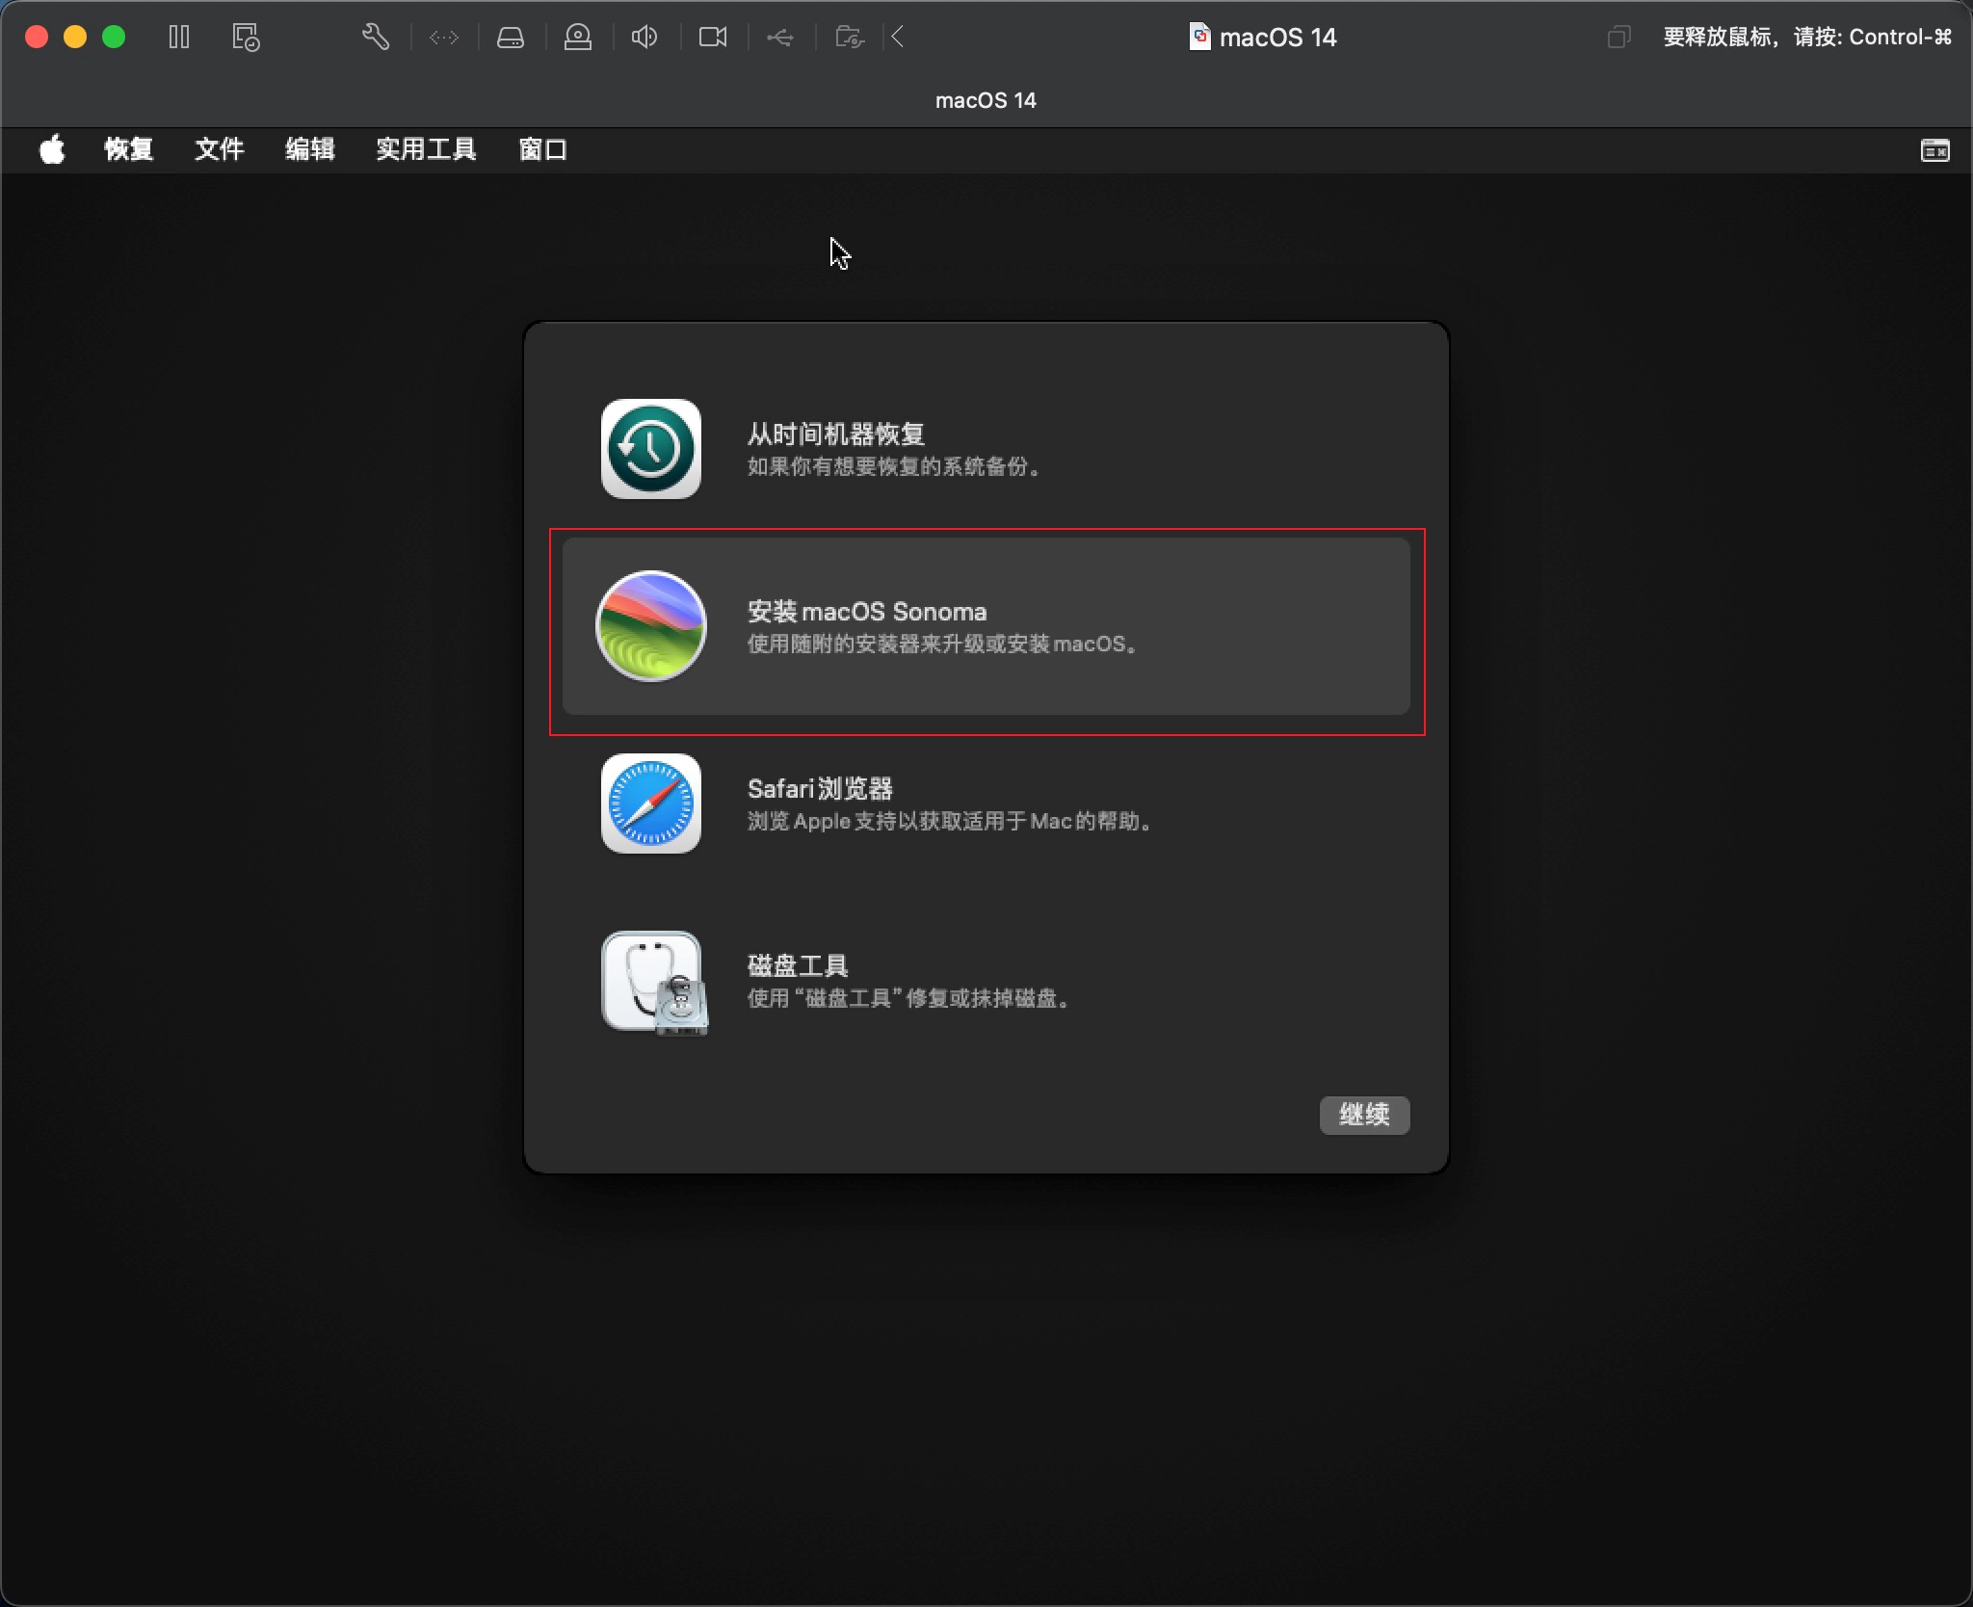Click the input source icon in menu bar
The height and width of the screenshot is (1607, 1973).
tap(1934, 150)
